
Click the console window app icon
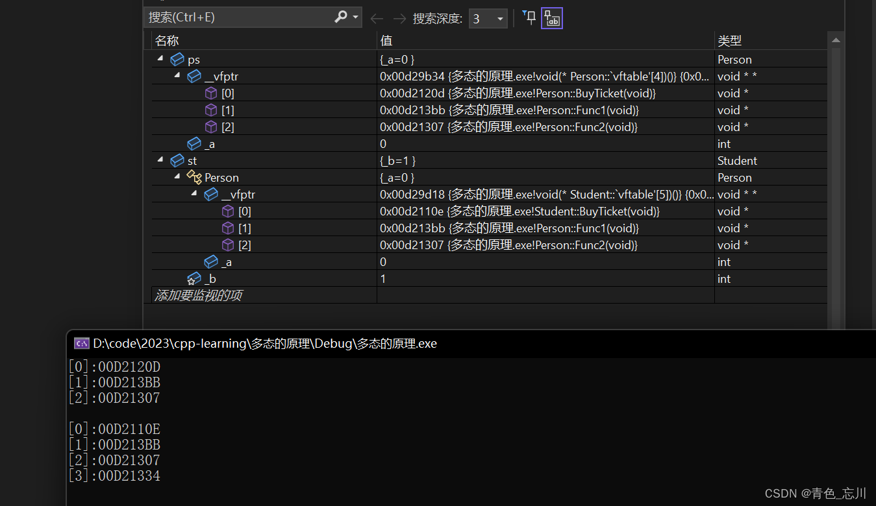(82, 343)
